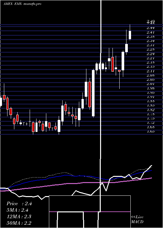Click the '5MA : 2.4' value
163x228 pixels.
pos(18,210)
